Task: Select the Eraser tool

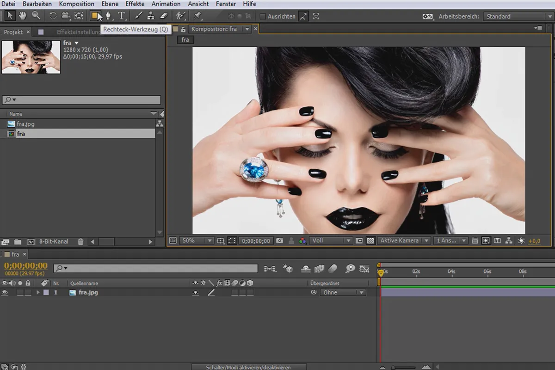Action: pyautogui.click(x=163, y=16)
